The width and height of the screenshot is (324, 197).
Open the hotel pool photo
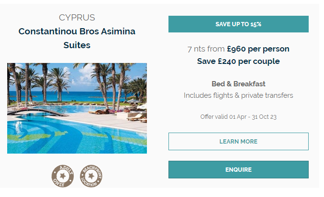click(x=77, y=108)
